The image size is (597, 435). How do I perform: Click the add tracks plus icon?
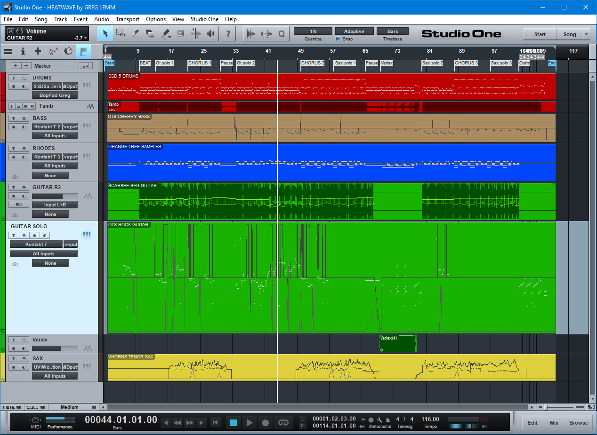[38, 51]
